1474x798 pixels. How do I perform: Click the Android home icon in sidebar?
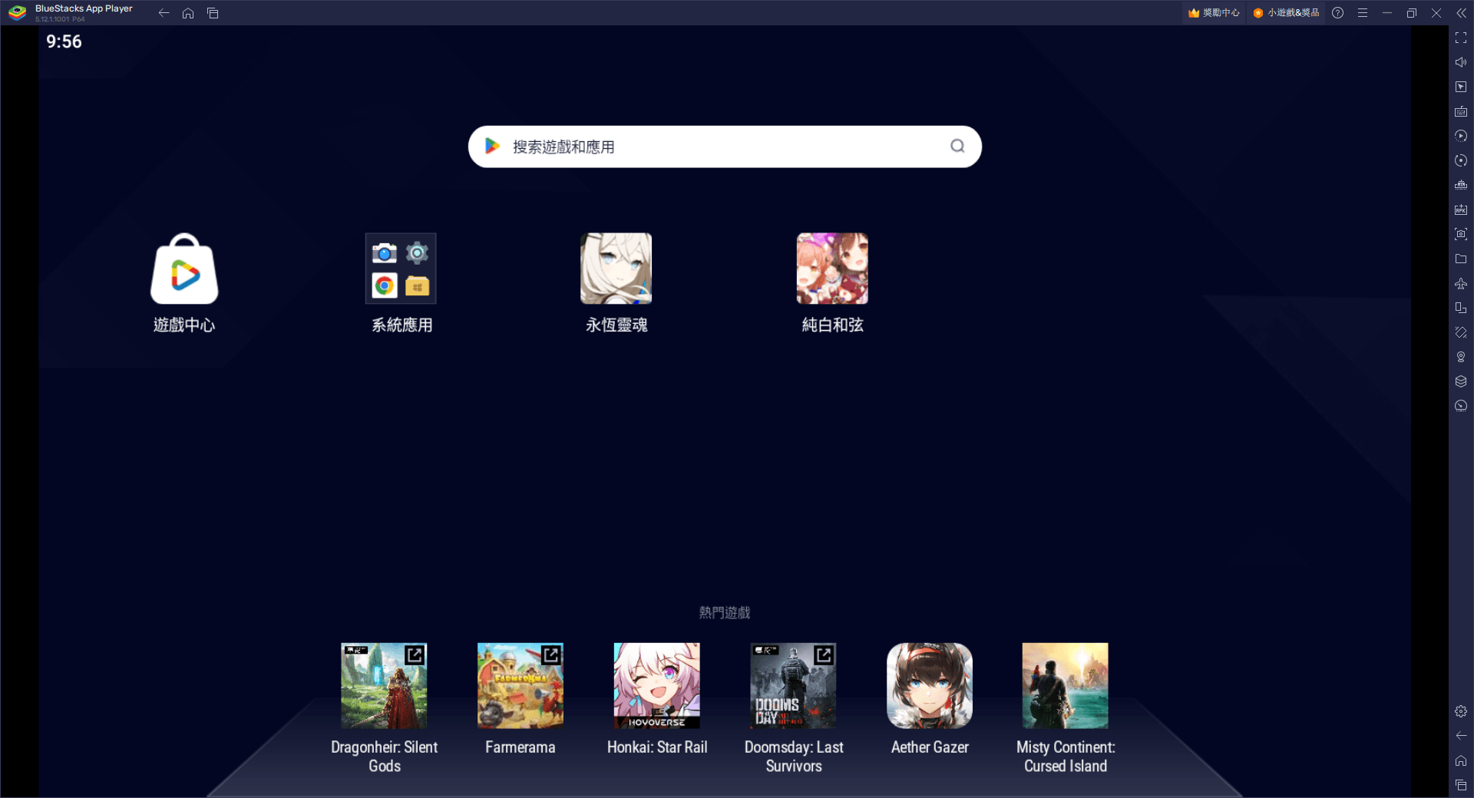1461,760
